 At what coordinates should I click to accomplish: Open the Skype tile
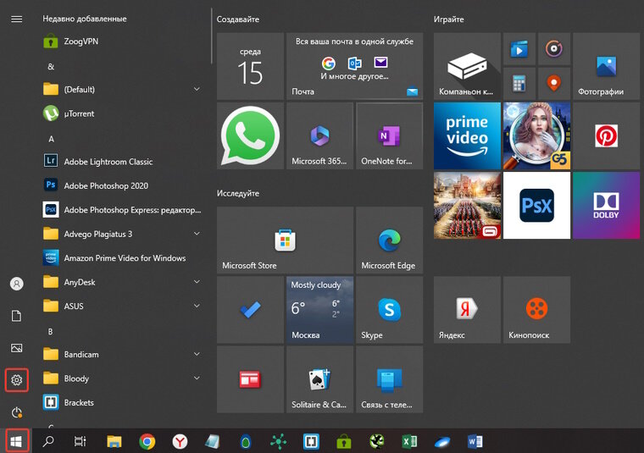click(389, 310)
